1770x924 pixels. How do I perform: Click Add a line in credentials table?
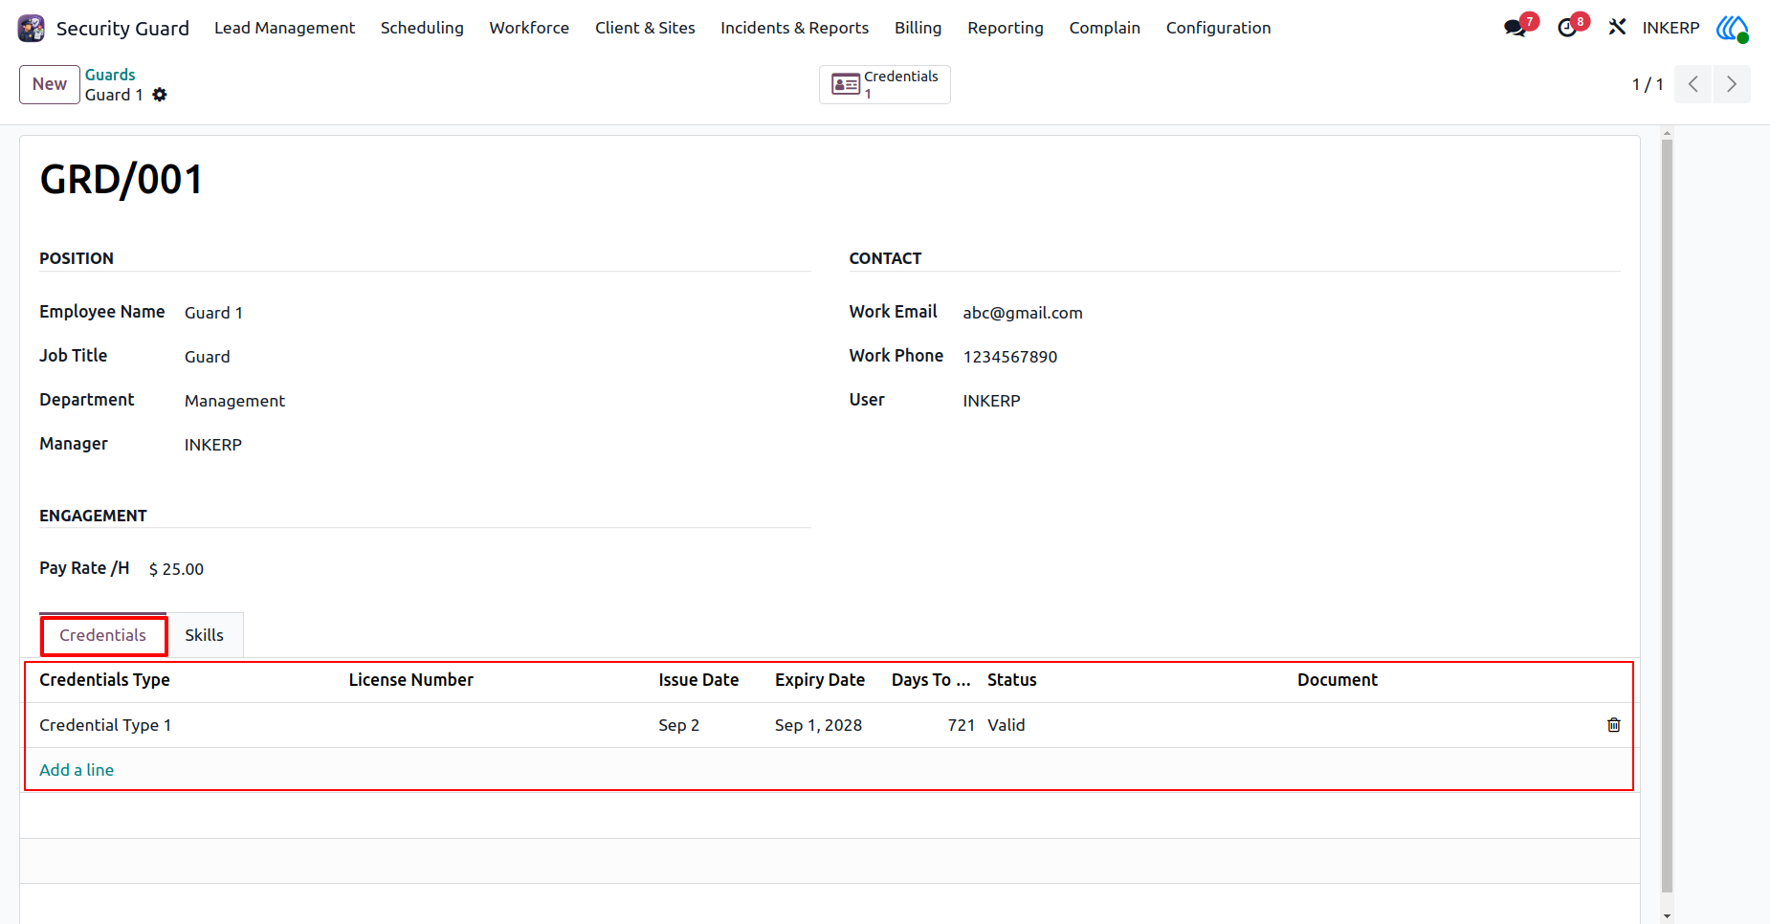click(x=77, y=770)
